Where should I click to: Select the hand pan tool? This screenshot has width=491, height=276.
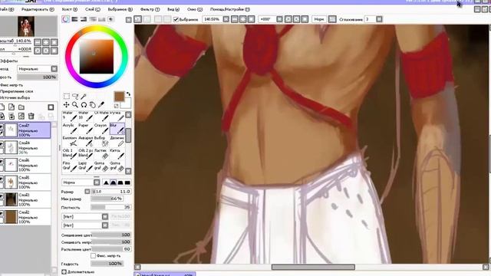click(92, 105)
